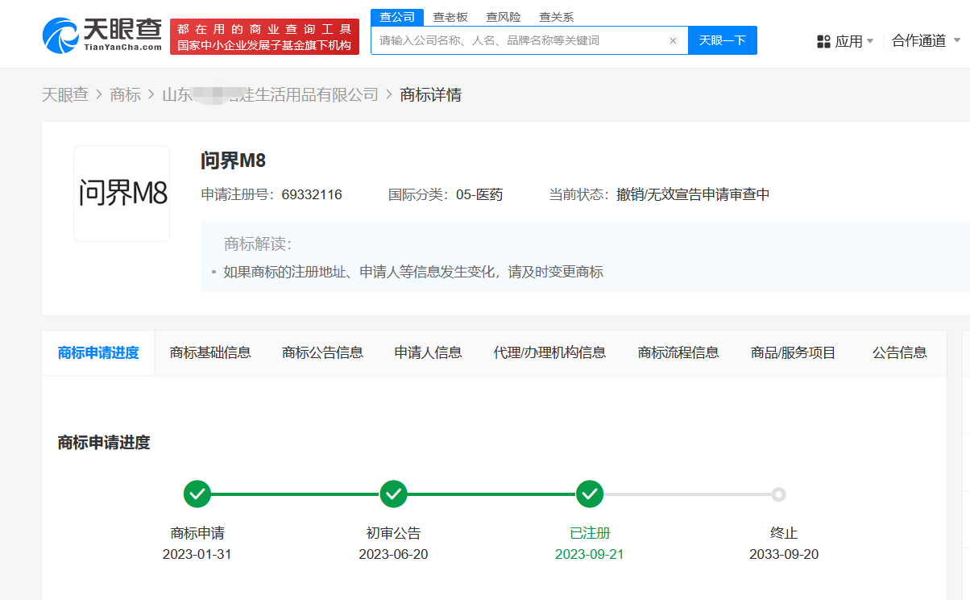Open the 商标基础信息 tab
This screenshot has width=970, height=600.
(x=210, y=352)
